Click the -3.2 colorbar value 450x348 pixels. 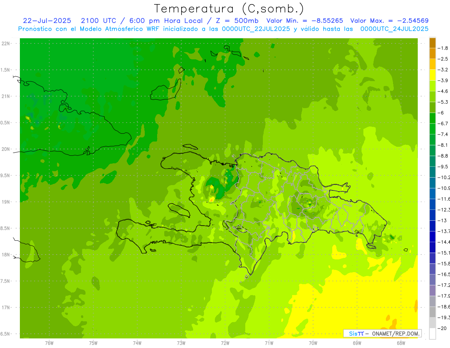click(443, 70)
